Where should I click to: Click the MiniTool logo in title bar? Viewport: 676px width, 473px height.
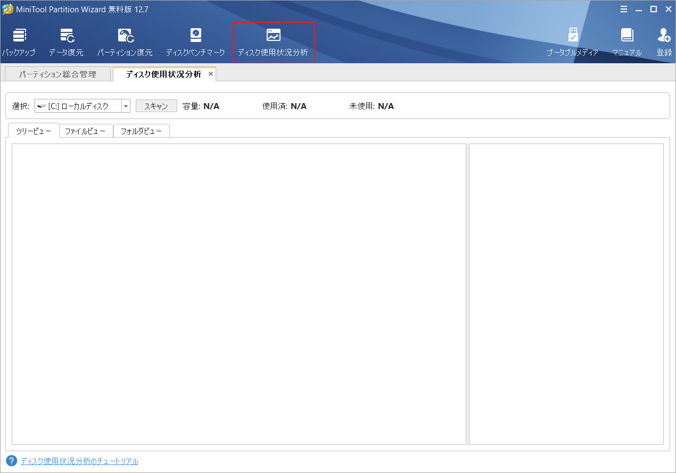pyautogui.click(x=7, y=9)
